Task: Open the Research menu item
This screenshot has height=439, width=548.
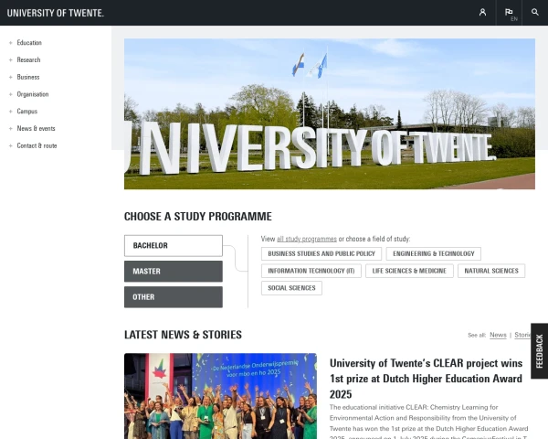Action: [x=28, y=59]
